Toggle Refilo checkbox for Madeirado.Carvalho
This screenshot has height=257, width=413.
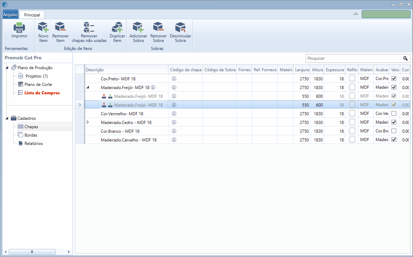(x=352, y=140)
